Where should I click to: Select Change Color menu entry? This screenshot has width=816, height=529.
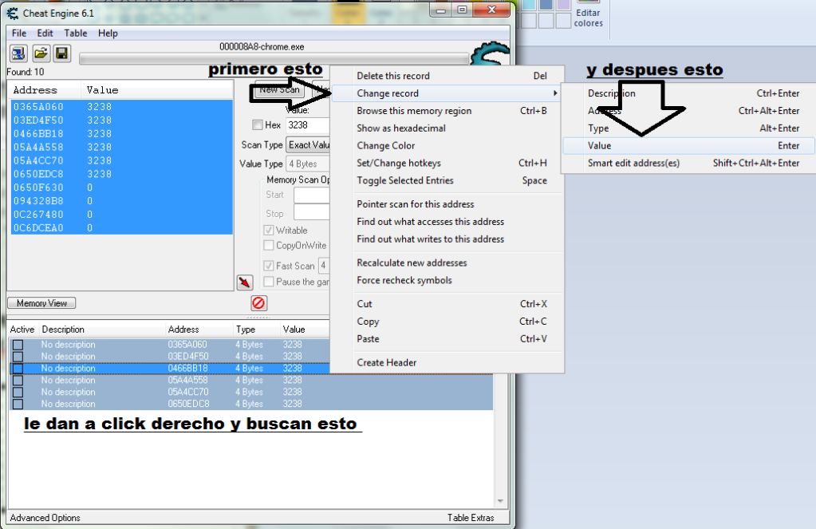pyautogui.click(x=447, y=146)
